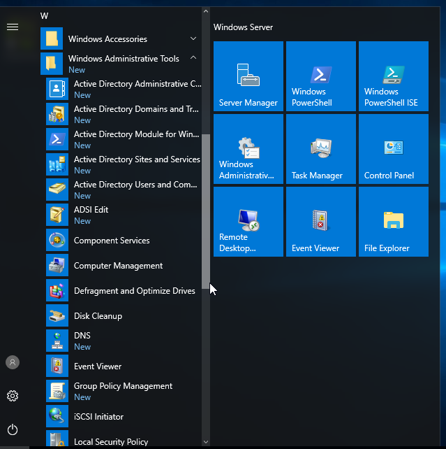Click the Windows Administrative Tools folder icon
This screenshot has width=446, height=449.
[x=52, y=64]
